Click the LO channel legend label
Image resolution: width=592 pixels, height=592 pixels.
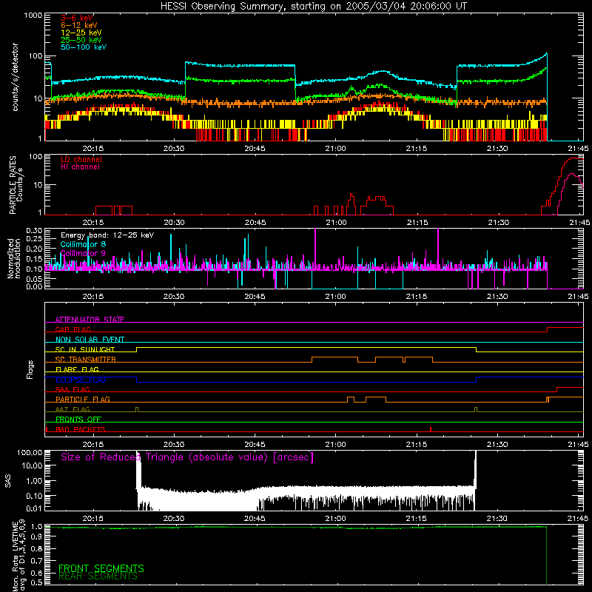click(x=81, y=159)
